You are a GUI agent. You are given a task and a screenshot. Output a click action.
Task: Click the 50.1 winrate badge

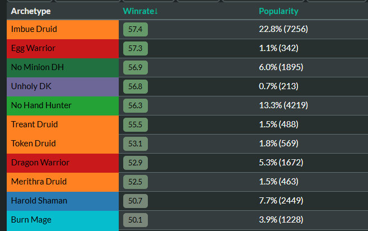click(136, 220)
